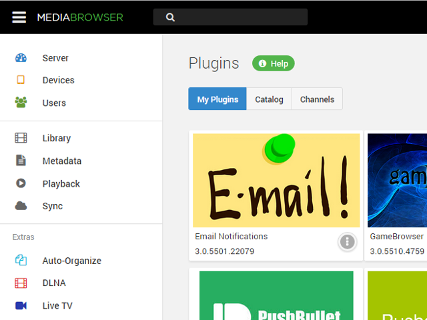
Task: Select the My Plugins tab
Action: pyautogui.click(x=218, y=99)
